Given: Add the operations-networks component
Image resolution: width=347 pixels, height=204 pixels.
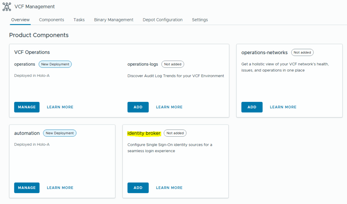Looking at the screenshot, I should [x=252, y=107].
